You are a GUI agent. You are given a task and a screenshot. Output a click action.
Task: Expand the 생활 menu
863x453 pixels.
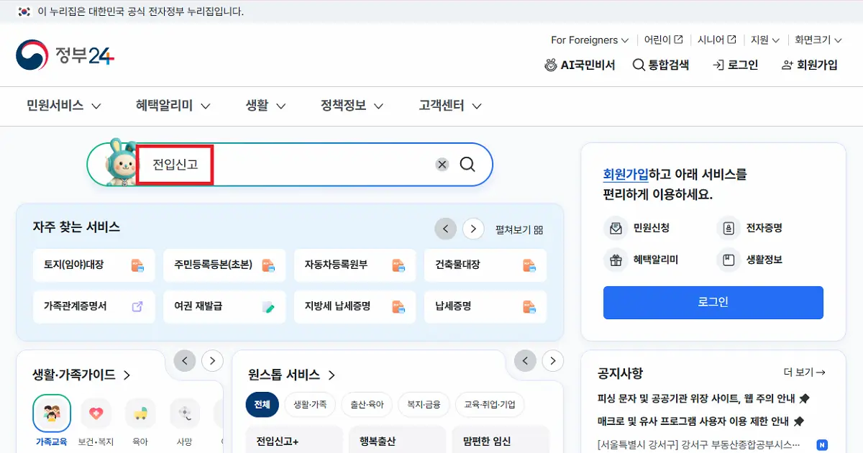tap(266, 106)
